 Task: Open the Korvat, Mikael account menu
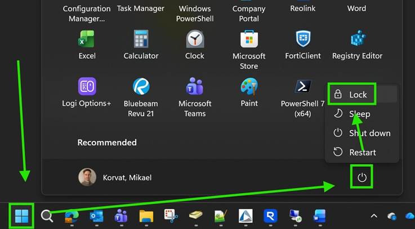(115, 177)
